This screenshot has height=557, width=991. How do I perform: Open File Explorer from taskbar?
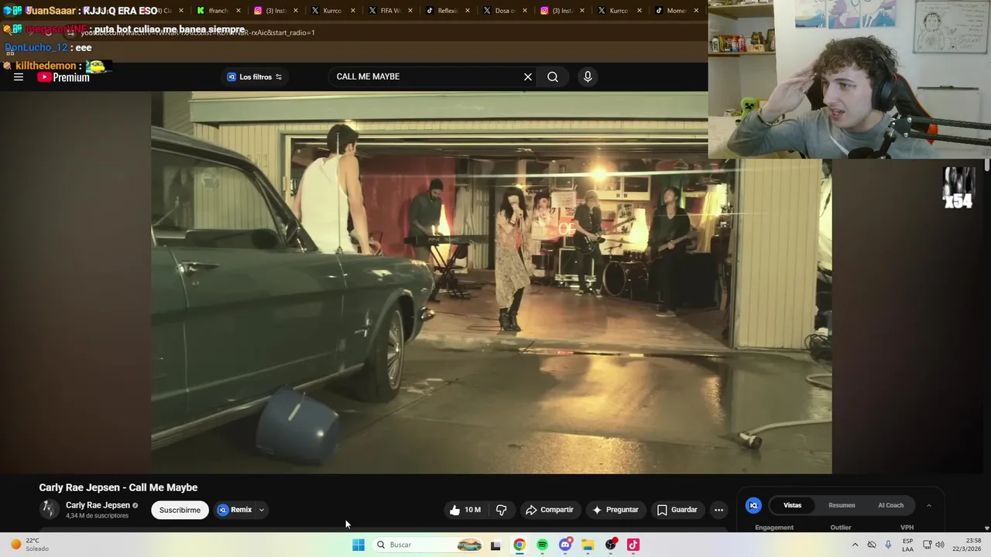click(x=588, y=545)
